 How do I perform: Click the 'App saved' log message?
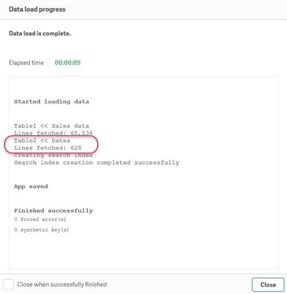(x=31, y=186)
